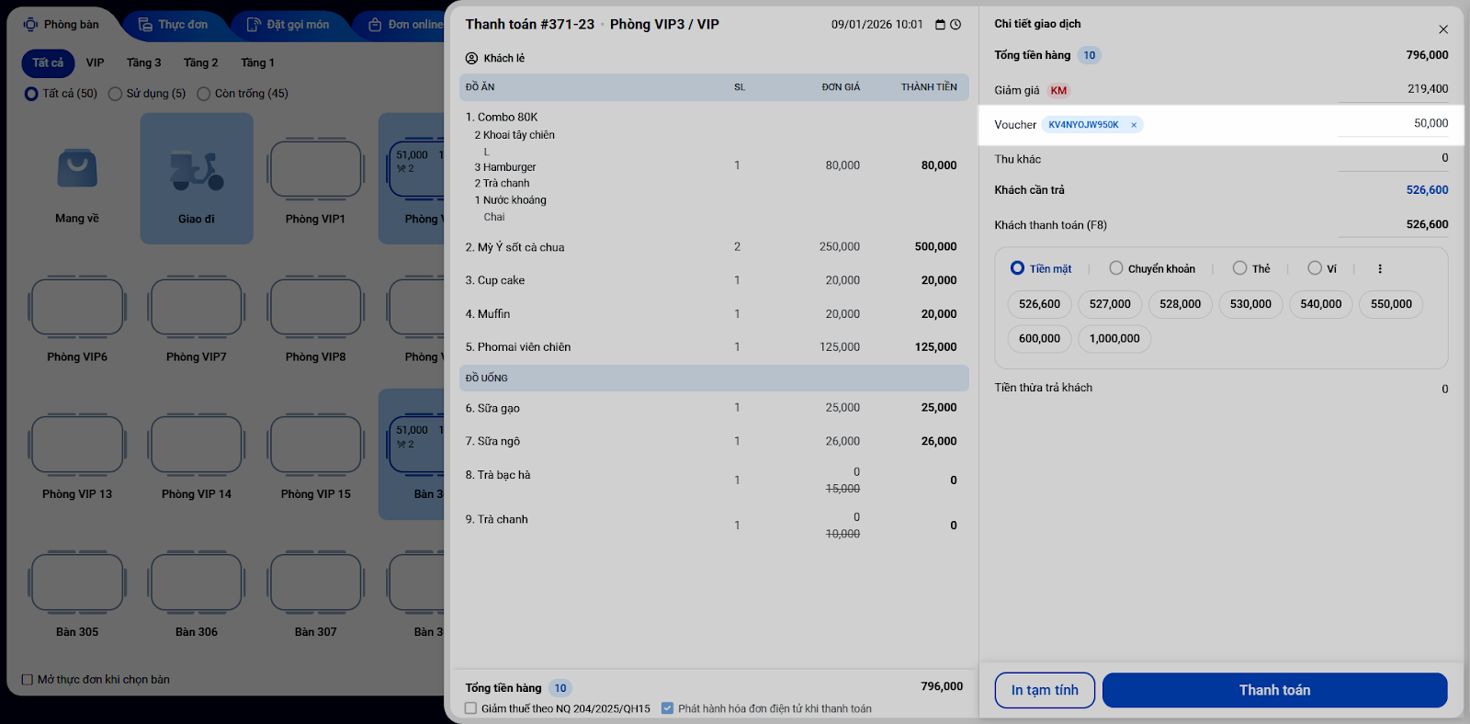Pick the Phòng VIP7 table icon

(197, 307)
